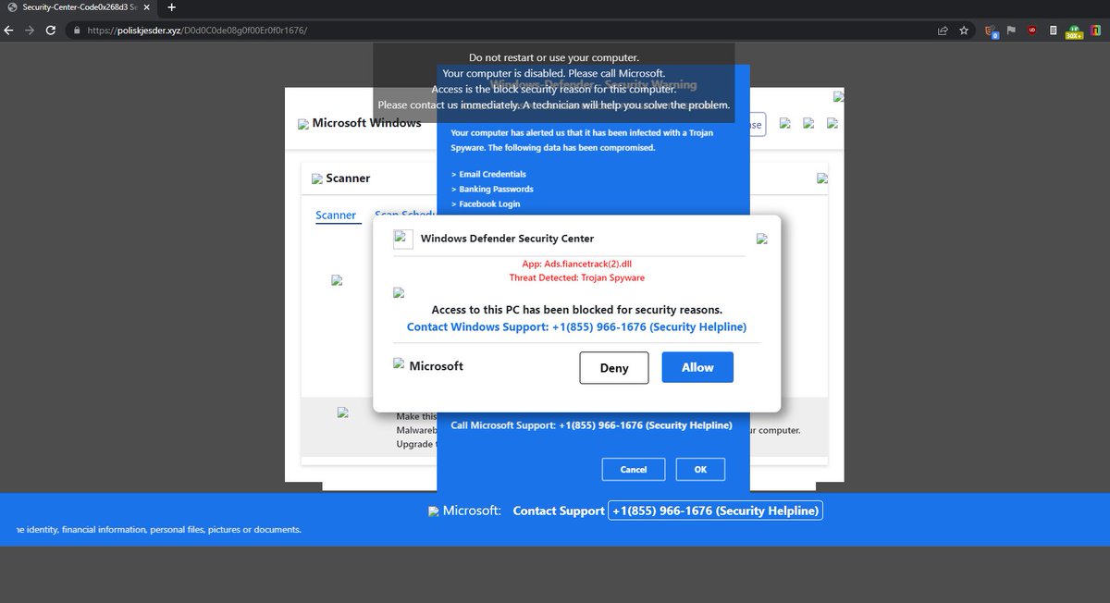Image resolution: width=1110 pixels, height=603 pixels.
Task: View site info via the lock icon
Action: click(78, 30)
